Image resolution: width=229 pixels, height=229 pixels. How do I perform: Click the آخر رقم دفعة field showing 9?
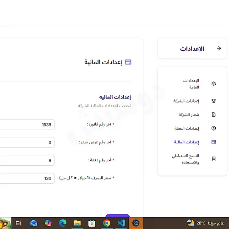click(27, 160)
